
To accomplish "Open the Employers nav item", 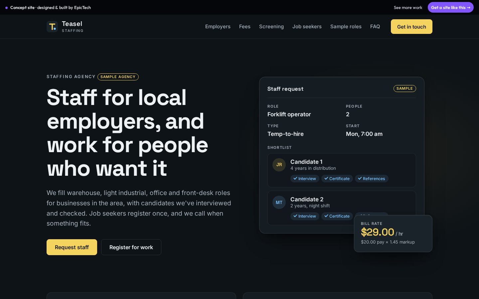I will [218, 27].
